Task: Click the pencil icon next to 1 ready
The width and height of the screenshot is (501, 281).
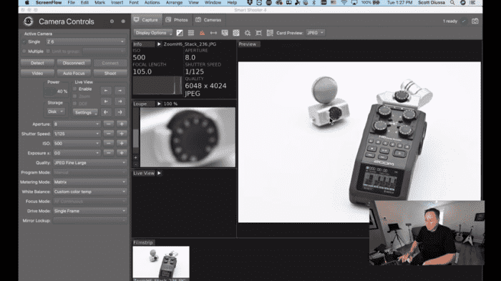Action: point(464,21)
